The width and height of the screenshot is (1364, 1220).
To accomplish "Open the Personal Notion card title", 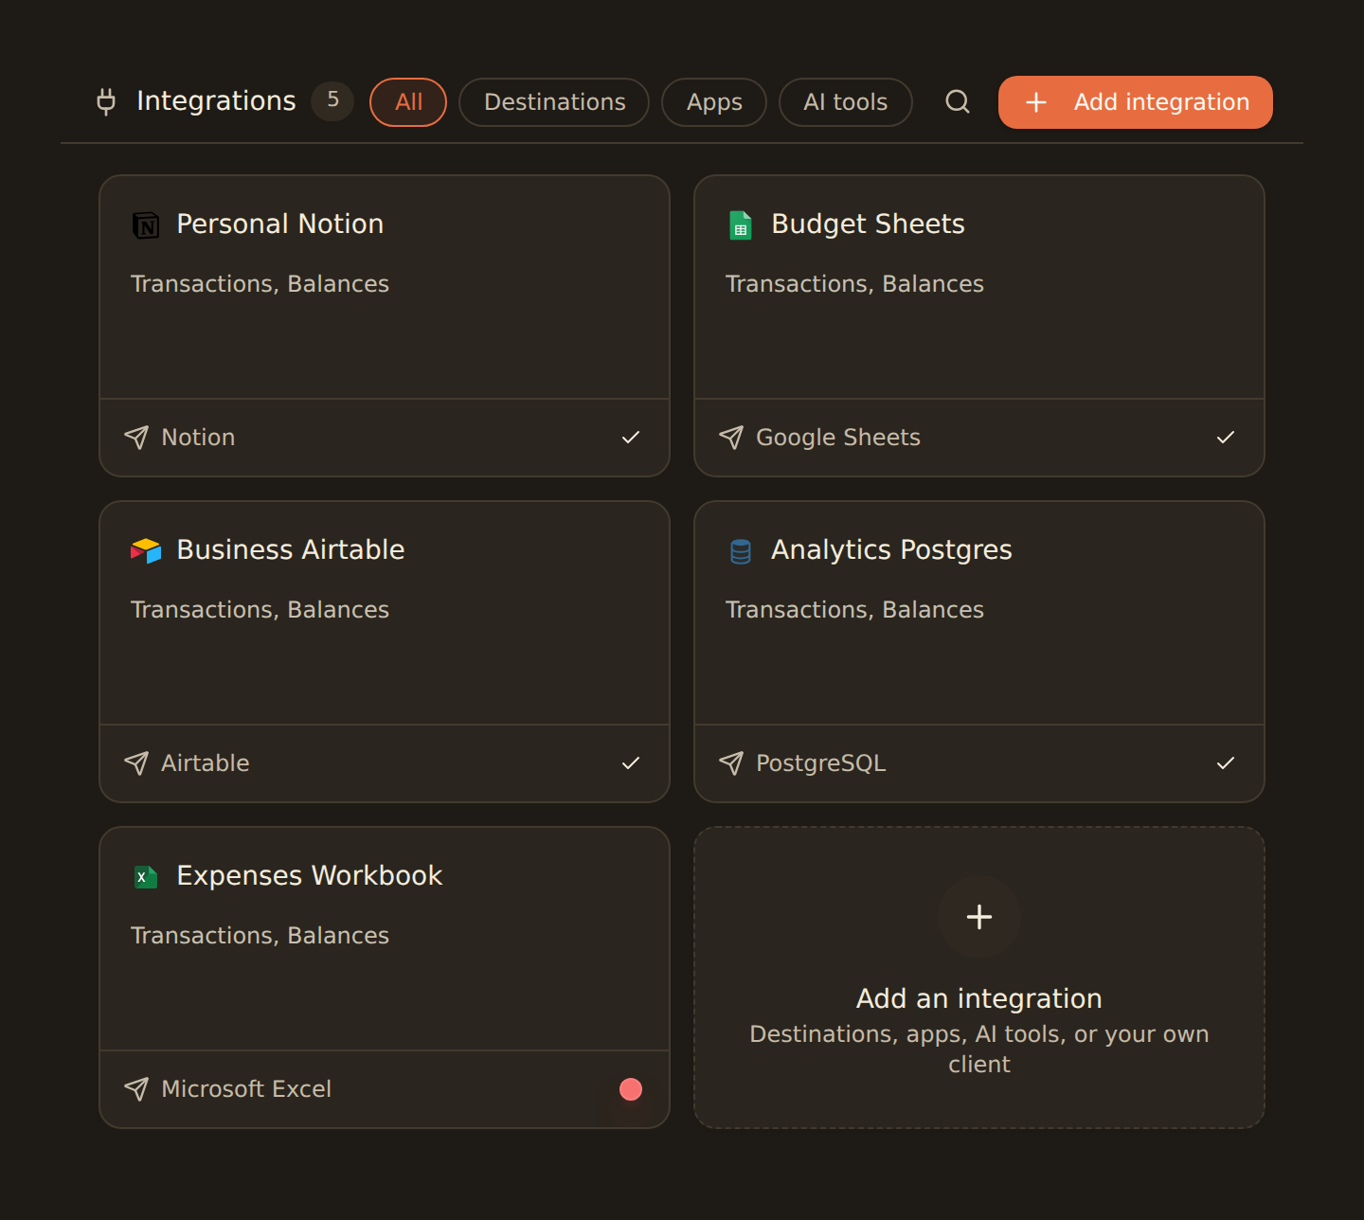I will point(280,224).
